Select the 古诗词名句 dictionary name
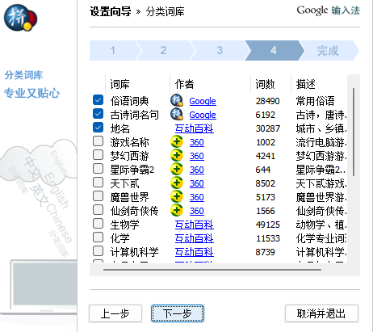Image resolution: width=373 pixels, height=332 pixels. pyautogui.click(x=134, y=115)
